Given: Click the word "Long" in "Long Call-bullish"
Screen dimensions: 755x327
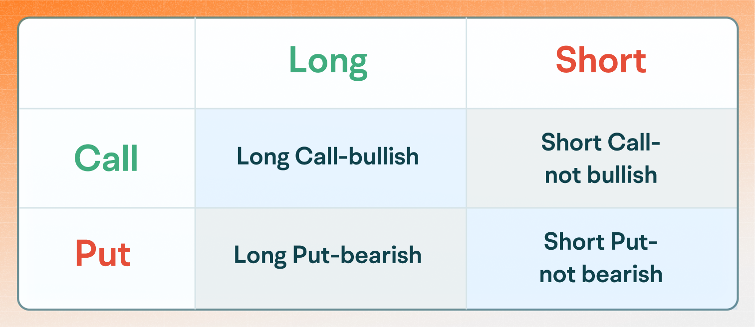Looking at the screenshot, I should point(262,158).
